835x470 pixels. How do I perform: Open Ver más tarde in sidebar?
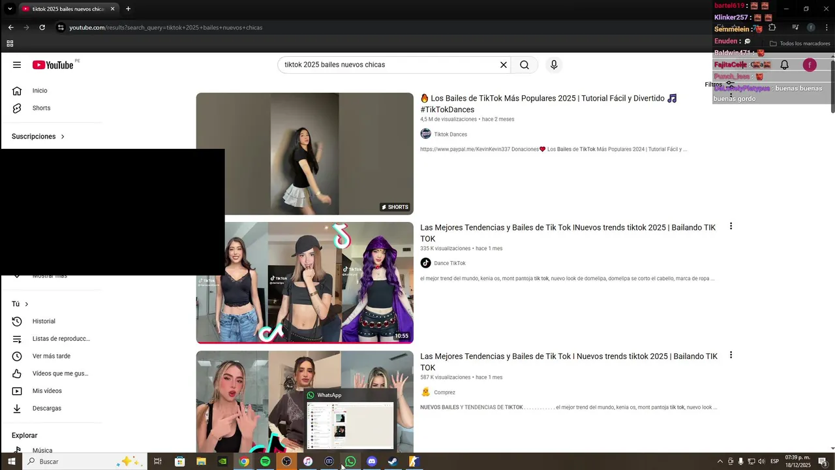pos(51,356)
